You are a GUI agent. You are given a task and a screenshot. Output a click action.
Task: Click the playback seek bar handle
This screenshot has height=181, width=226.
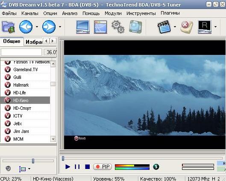[x=63, y=158]
